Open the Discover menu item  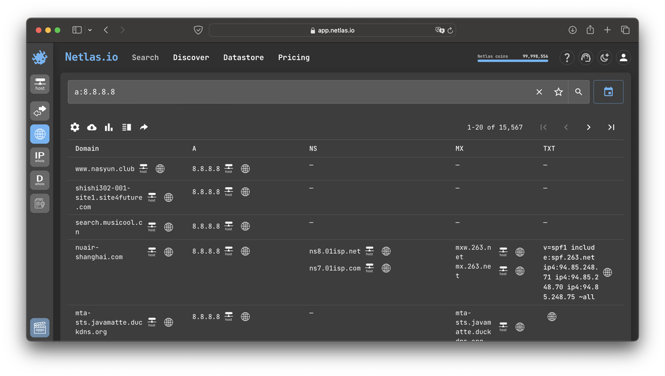191,58
